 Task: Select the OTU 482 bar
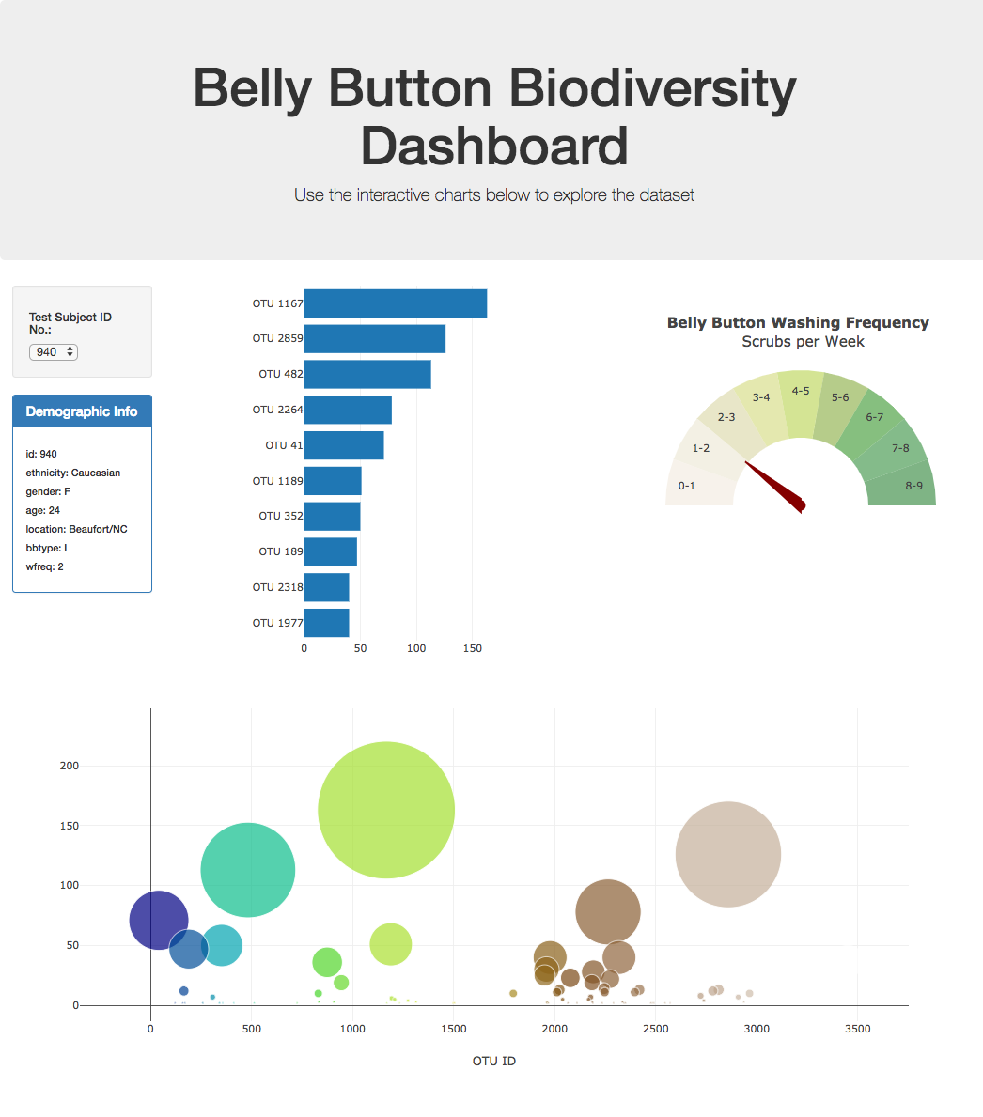367,374
